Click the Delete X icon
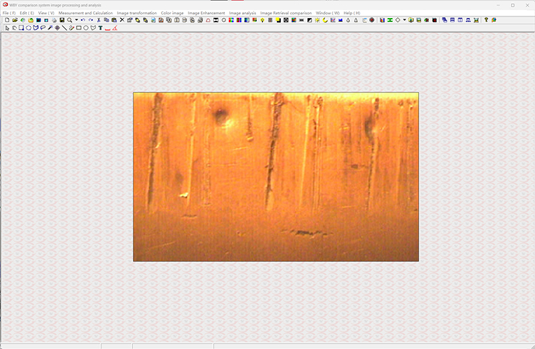The height and width of the screenshot is (349, 535). coord(122,20)
